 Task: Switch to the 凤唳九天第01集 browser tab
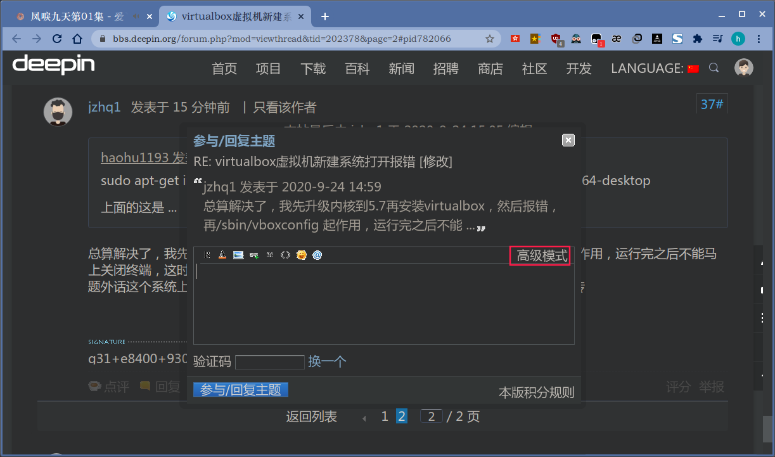pyautogui.click(x=79, y=17)
